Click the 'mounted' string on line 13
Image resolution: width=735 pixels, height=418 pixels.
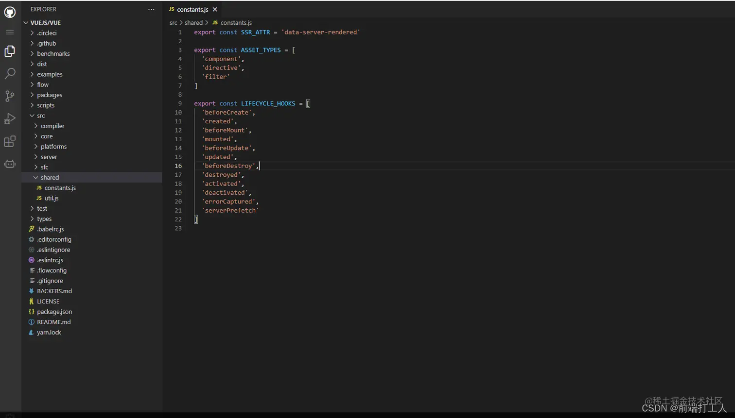click(x=217, y=139)
